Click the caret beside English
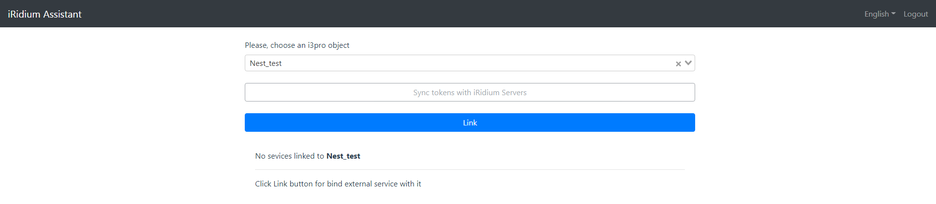 pyautogui.click(x=893, y=14)
